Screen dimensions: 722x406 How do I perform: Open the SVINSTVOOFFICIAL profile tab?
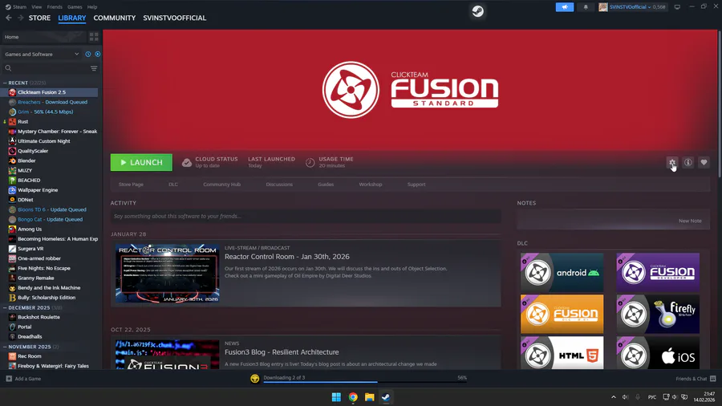pos(175,18)
